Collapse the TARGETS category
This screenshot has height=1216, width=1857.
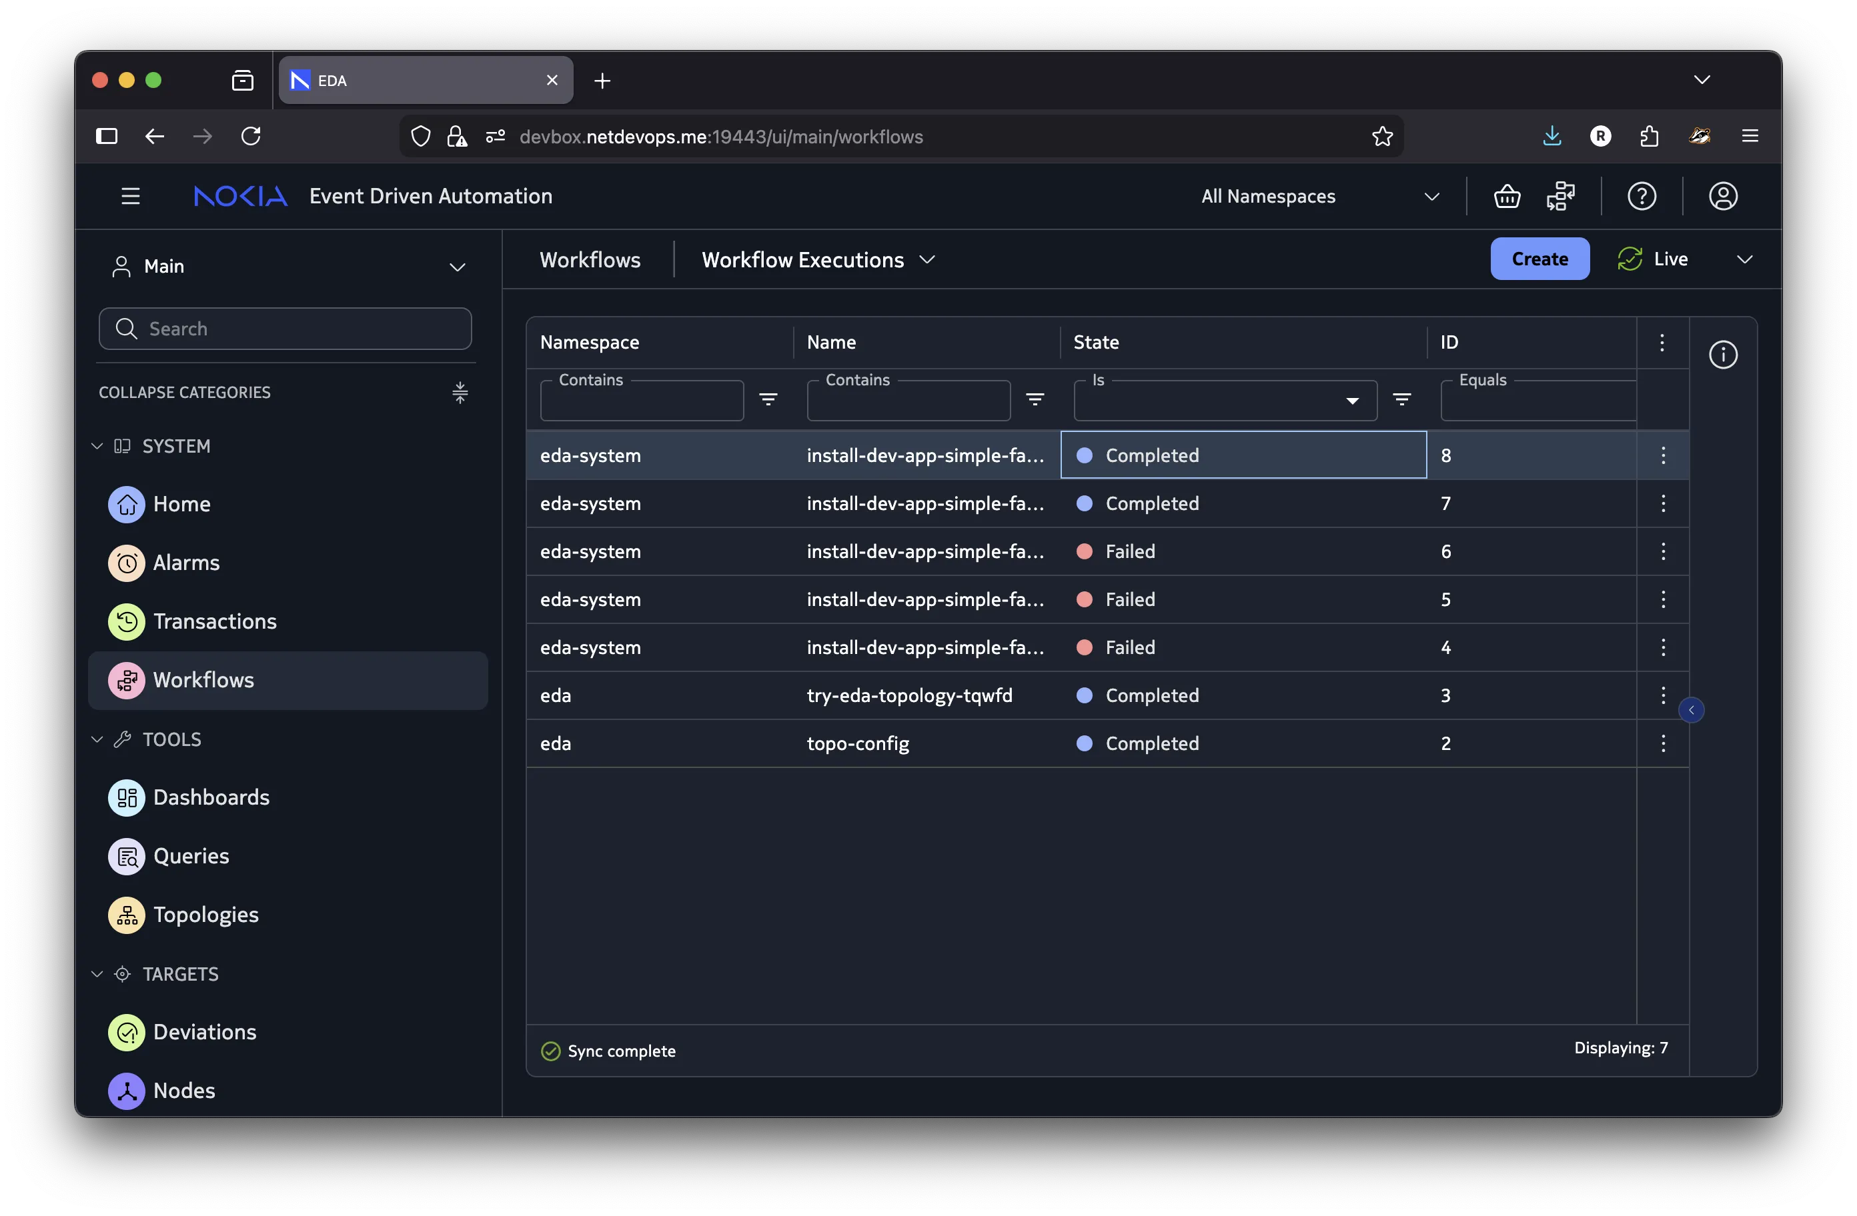pos(97,974)
